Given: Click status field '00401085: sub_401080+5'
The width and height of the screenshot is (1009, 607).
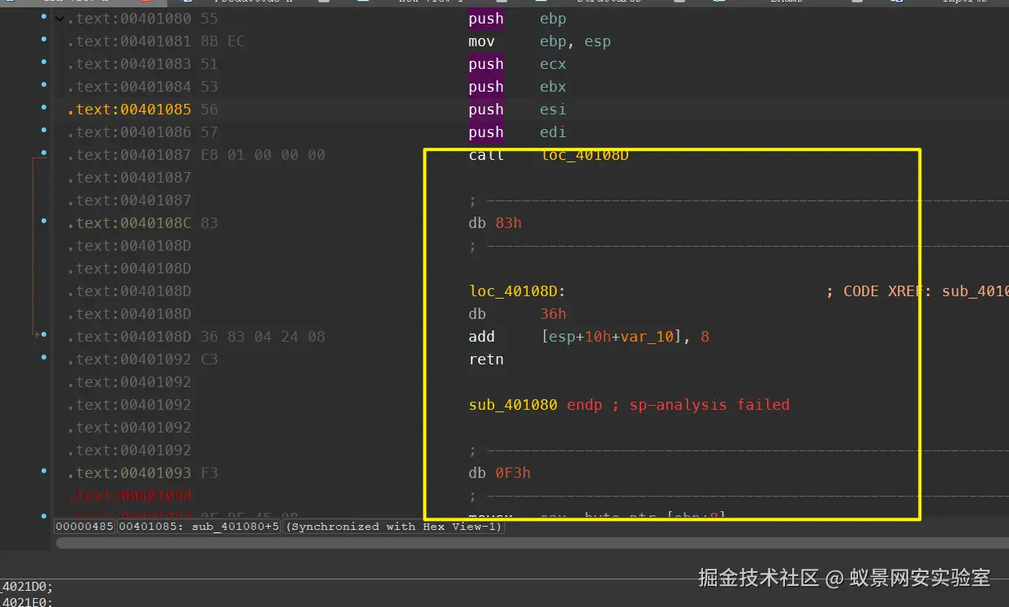Looking at the screenshot, I should tap(201, 527).
